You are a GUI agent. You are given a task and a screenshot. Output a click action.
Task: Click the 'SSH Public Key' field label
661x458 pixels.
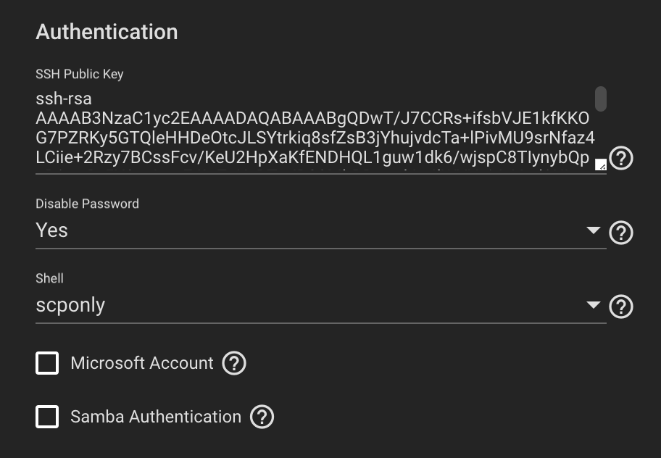[80, 74]
